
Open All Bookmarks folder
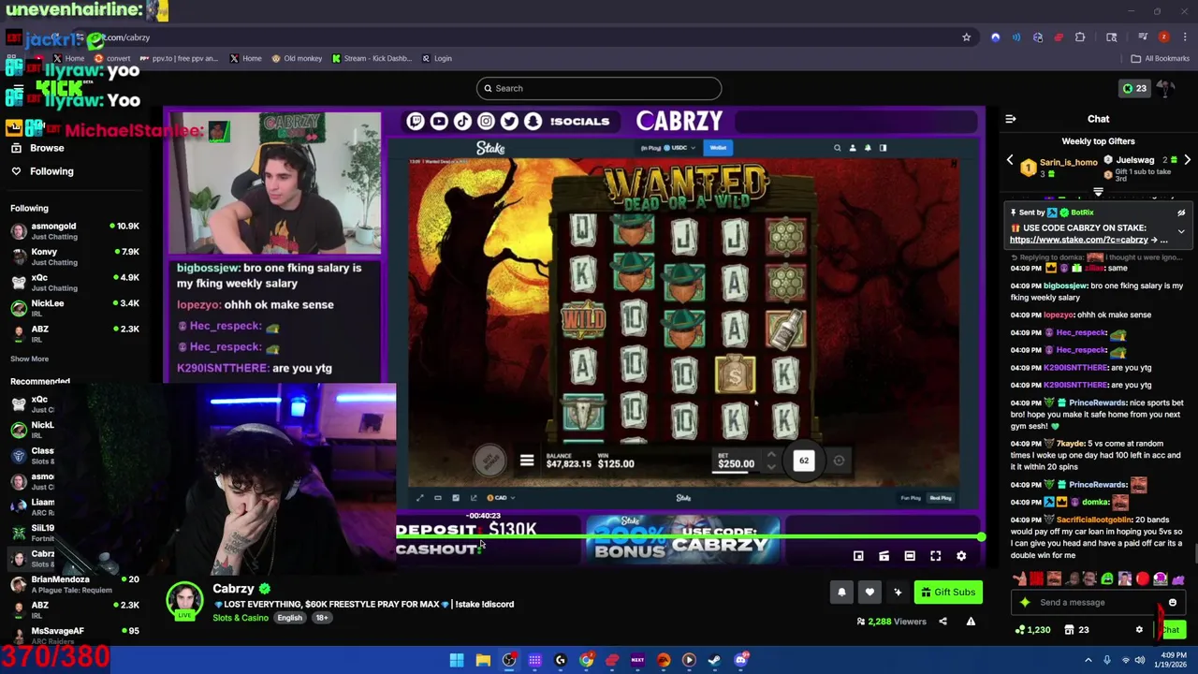(x=1161, y=58)
